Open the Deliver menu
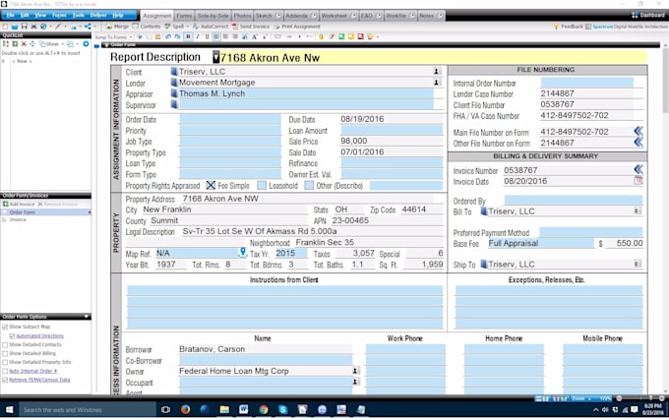 coord(98,15)
